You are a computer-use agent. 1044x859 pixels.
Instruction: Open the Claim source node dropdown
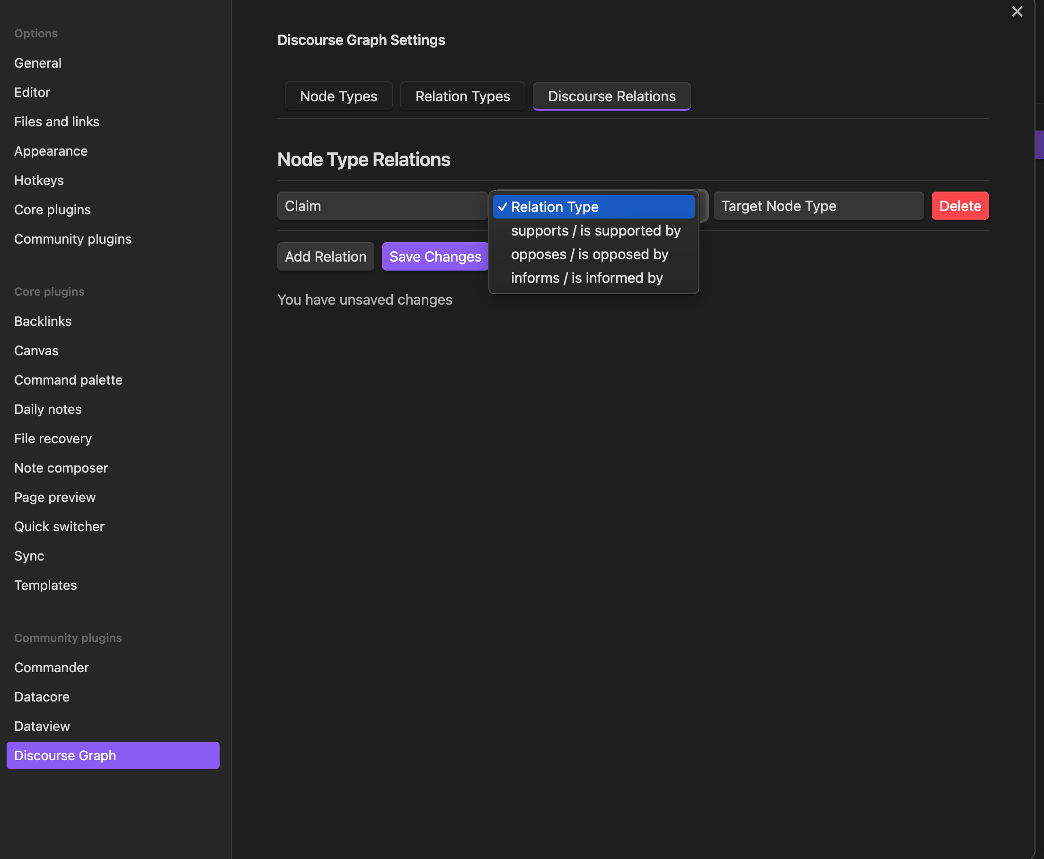[x=381, y=206]
